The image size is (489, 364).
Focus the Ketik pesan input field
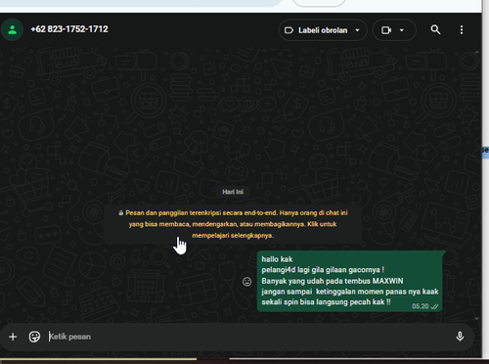click(x=247, y=337)
